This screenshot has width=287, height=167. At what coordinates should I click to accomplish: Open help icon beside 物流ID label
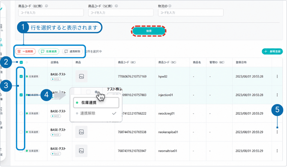(x=170, y=6)
